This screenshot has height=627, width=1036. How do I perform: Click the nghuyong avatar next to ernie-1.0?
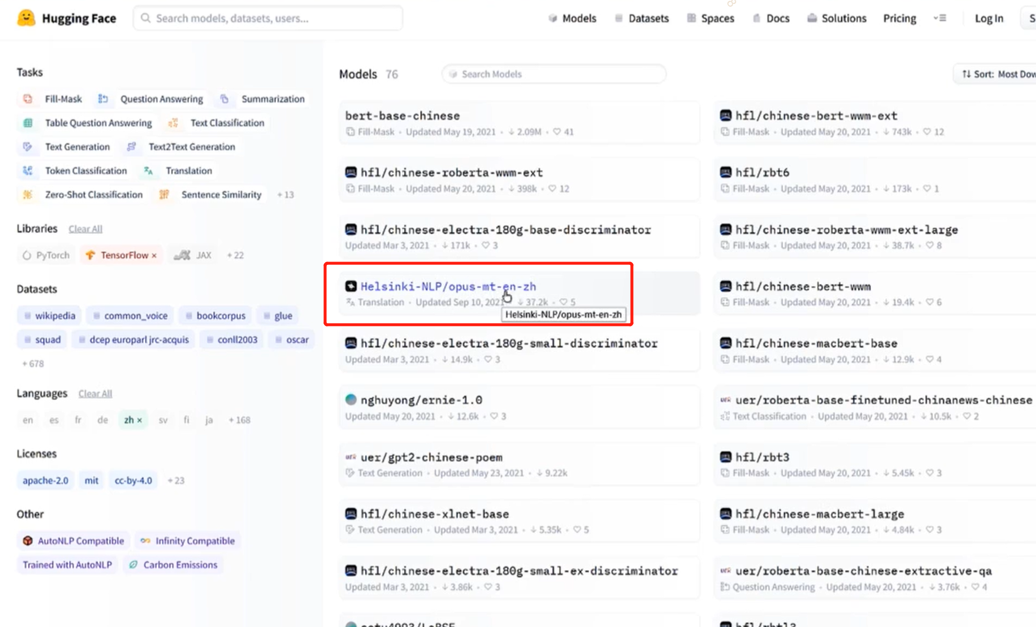[351, 400]
